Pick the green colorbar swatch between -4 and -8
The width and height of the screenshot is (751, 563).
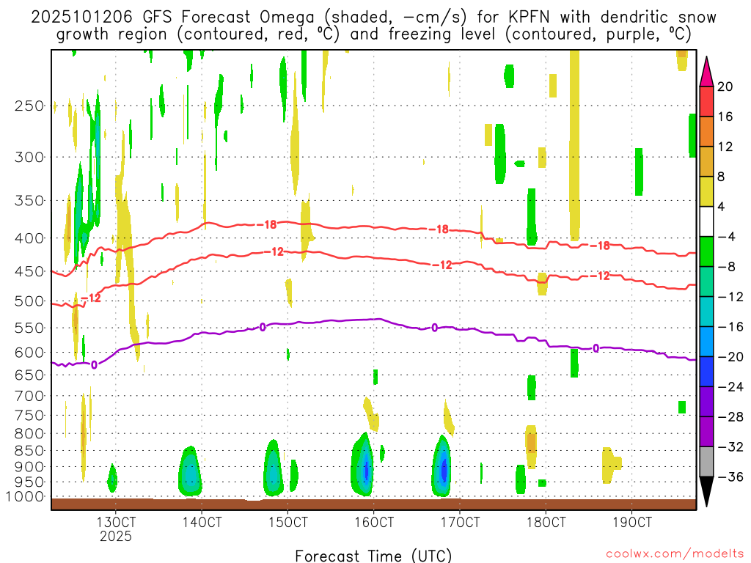[706, 252]
